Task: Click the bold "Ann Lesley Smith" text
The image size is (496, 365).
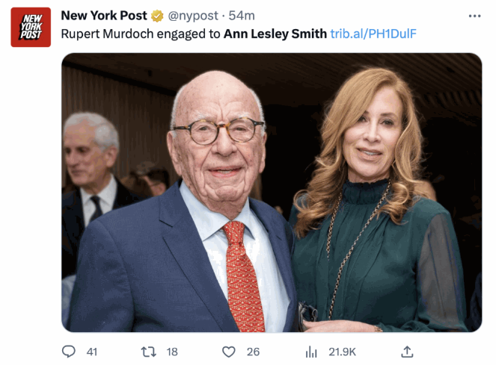Action: click(275, 34)
